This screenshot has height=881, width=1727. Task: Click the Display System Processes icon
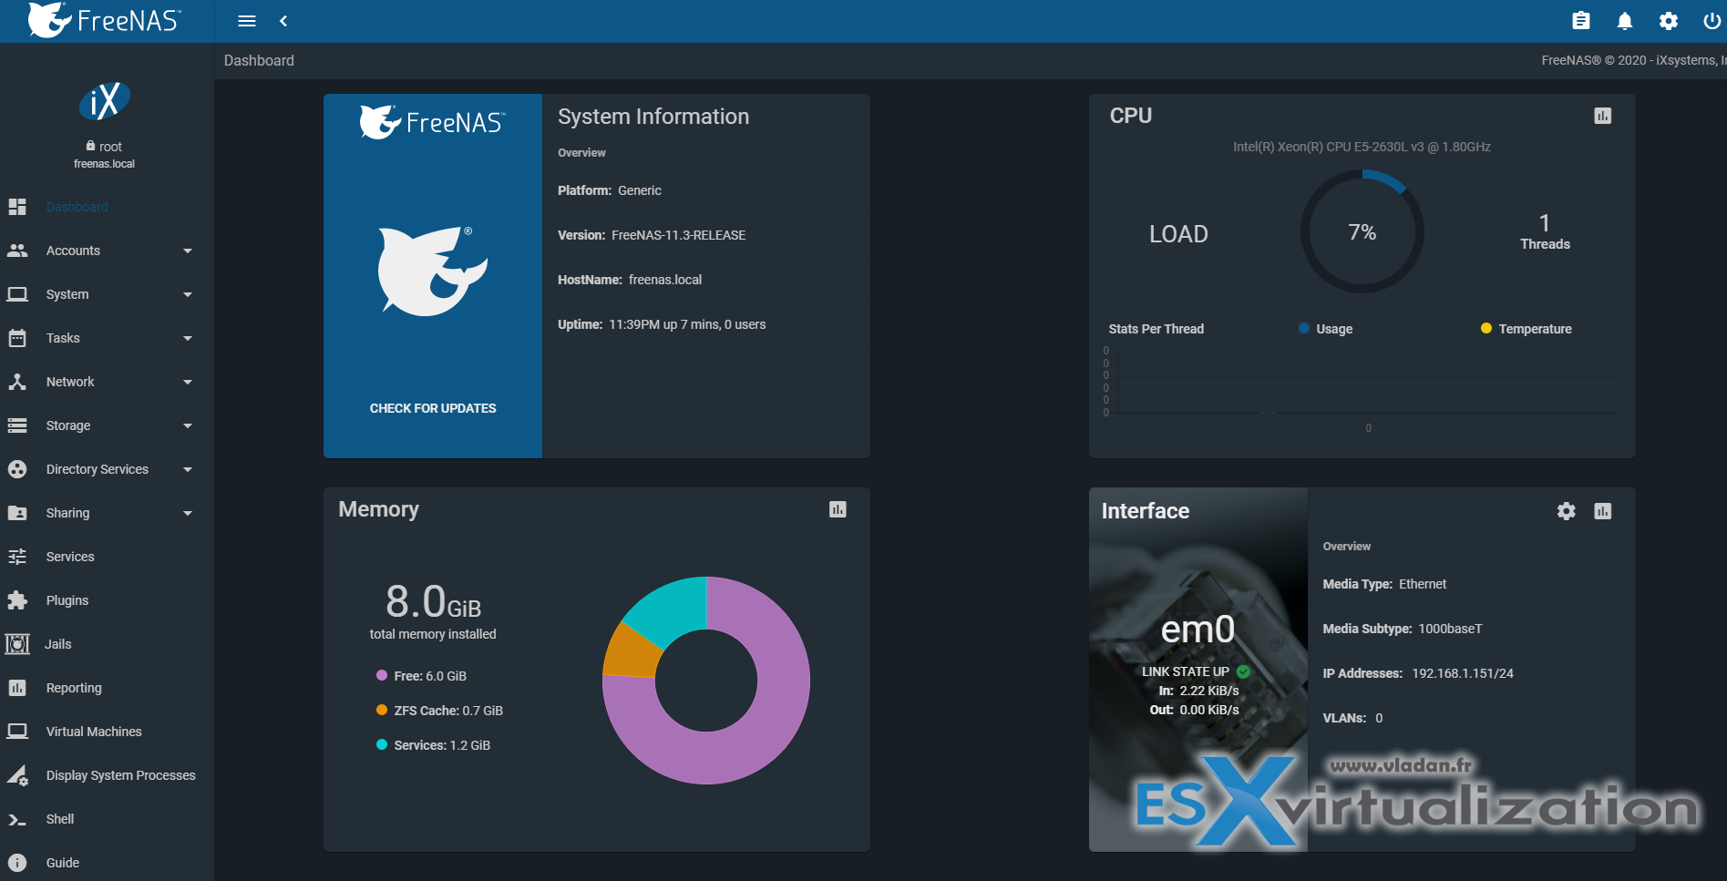(x=17, y=775)
